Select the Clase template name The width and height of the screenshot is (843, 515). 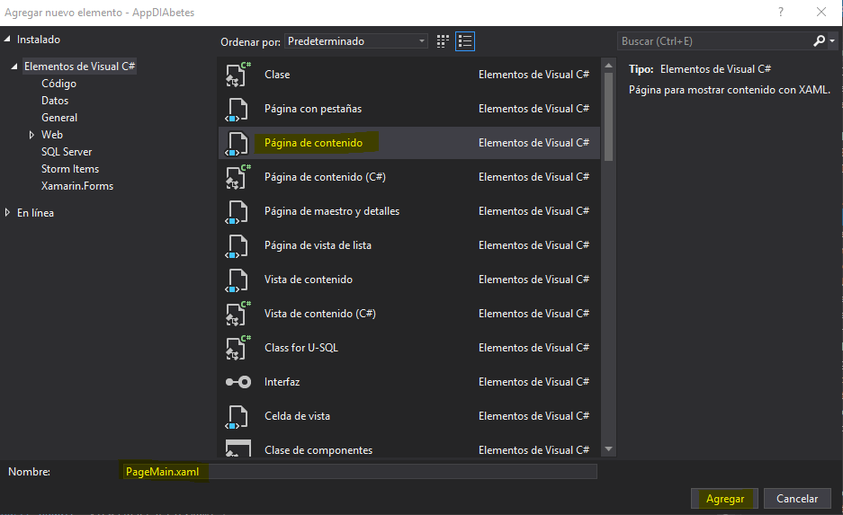point(277,75)
